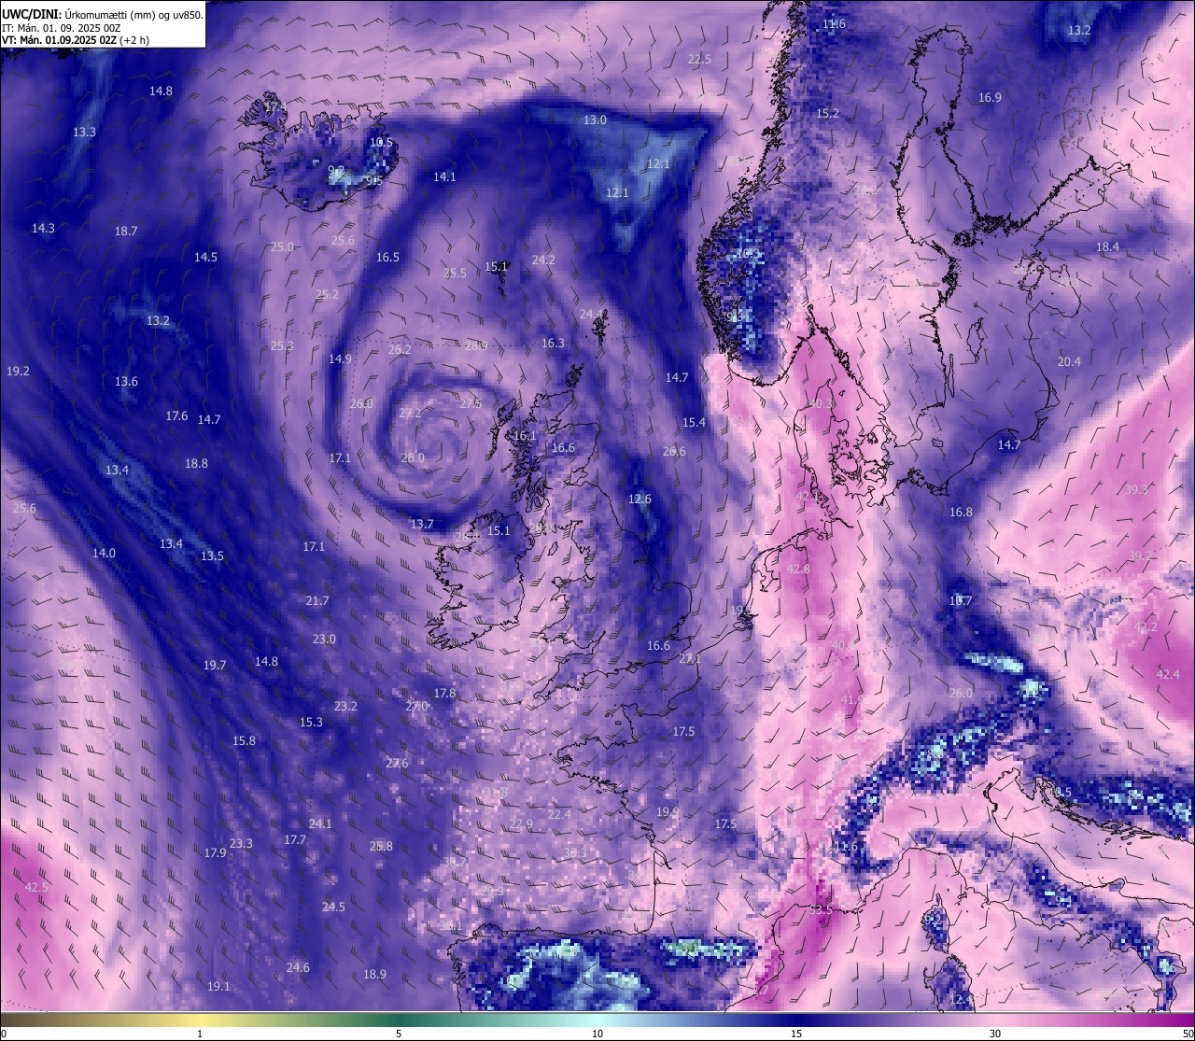The width and height of the screenshot is (1195, 1041).
Task: Click the 24.6 value label
Action: 298,967
